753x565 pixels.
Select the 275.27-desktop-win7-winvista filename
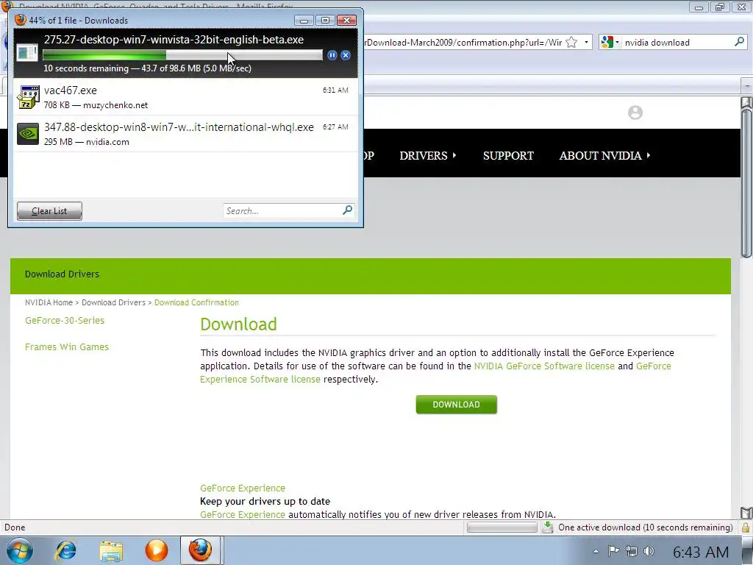pyautogui.click(x=174, y=40)
